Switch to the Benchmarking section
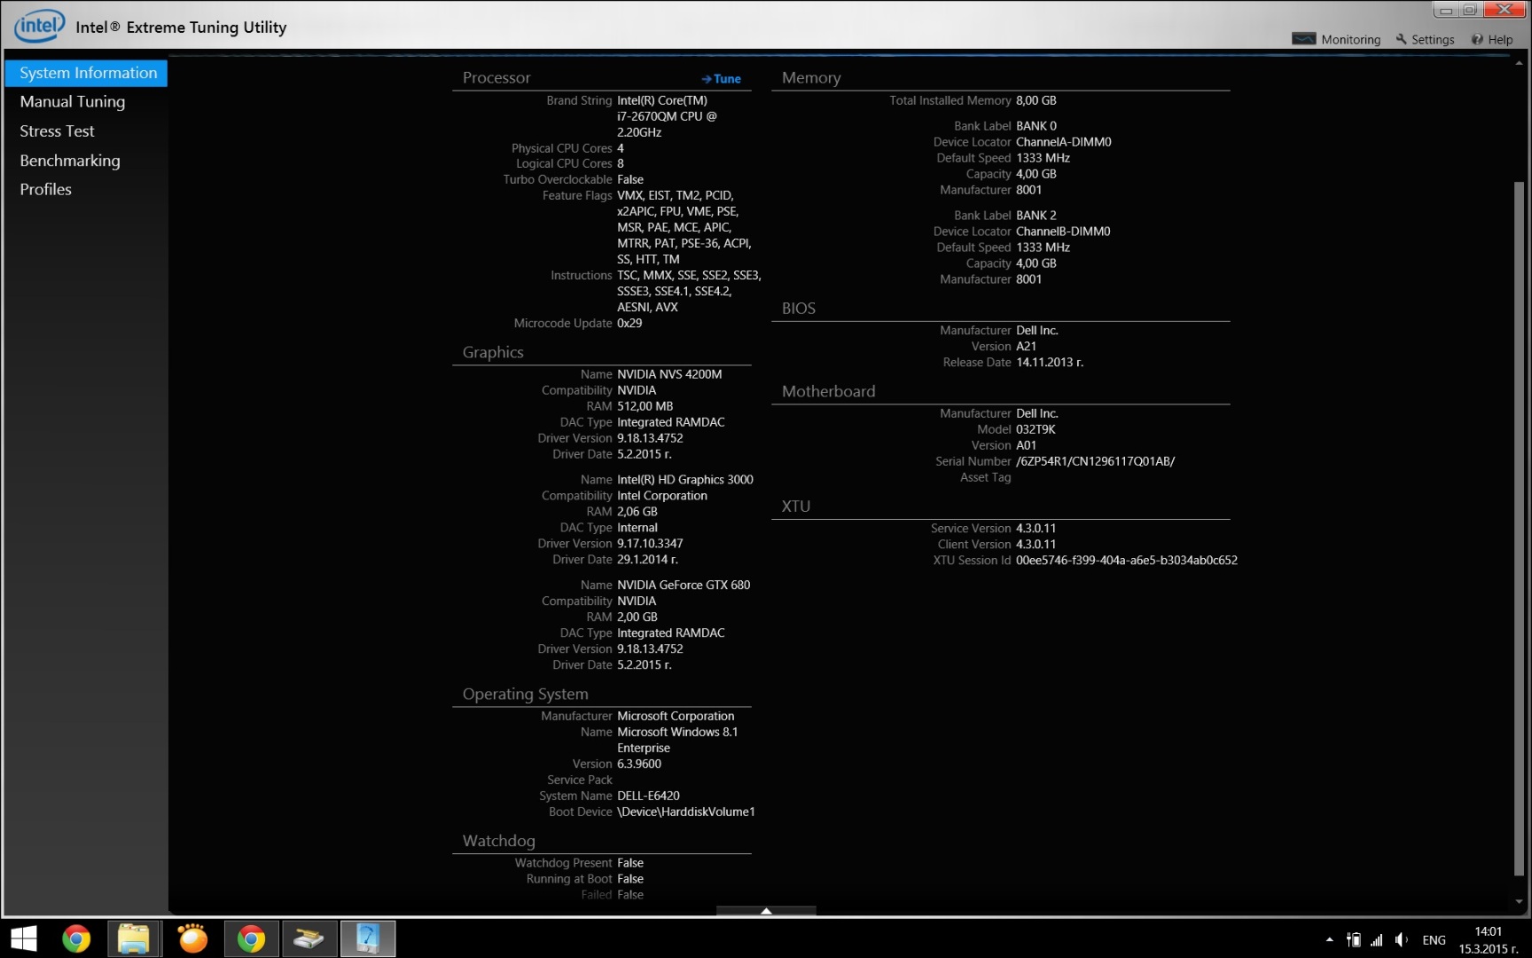 click(x=70, y=161)
